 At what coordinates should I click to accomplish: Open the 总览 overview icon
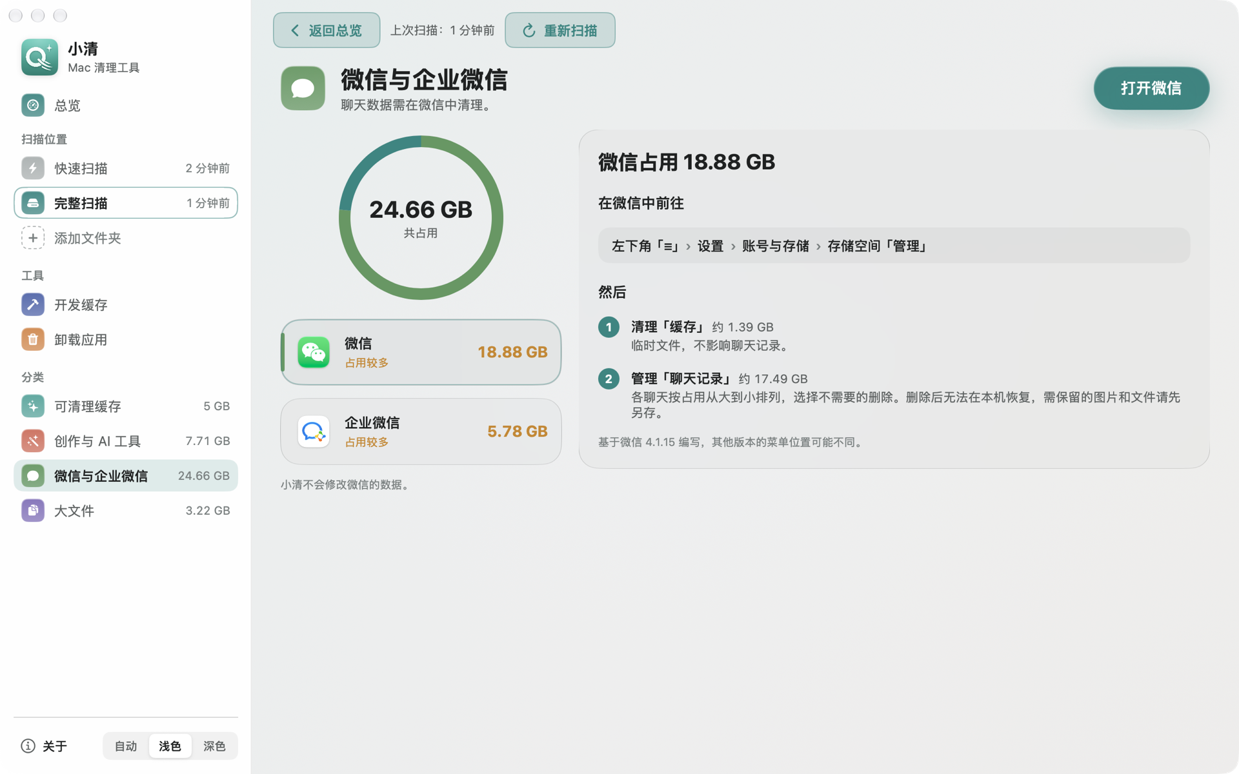[33, 105]
